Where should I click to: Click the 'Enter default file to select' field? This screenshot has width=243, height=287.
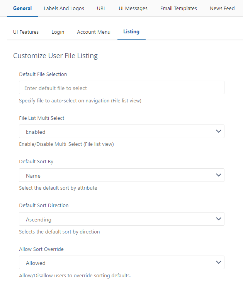[x=121, y=88]
